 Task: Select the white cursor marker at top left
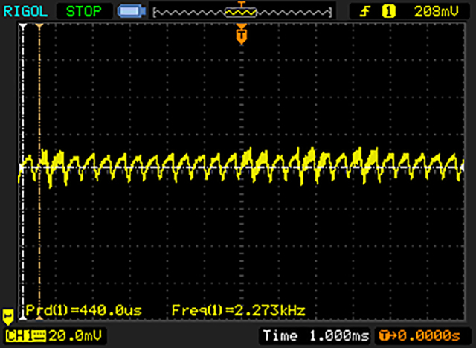(24, 27)
